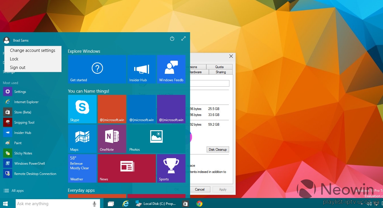Screen dimensions: 383x208
Task: Click the You can Name things! heading
Action: pyautogui.click(x=89, y=91)
